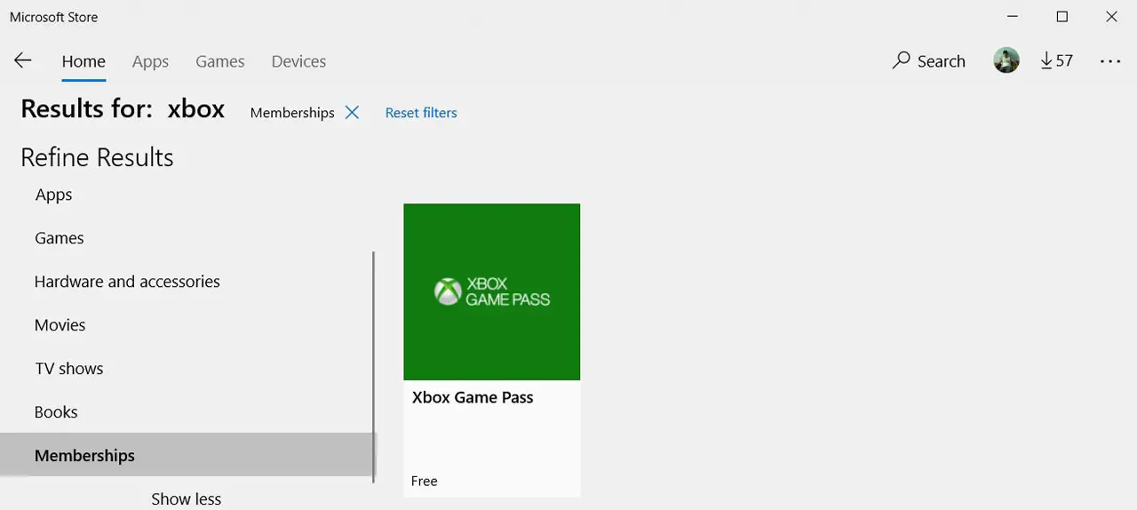The image size is (1137, 510).
Task: Switch to the Home tab
Action: (83, 61)
